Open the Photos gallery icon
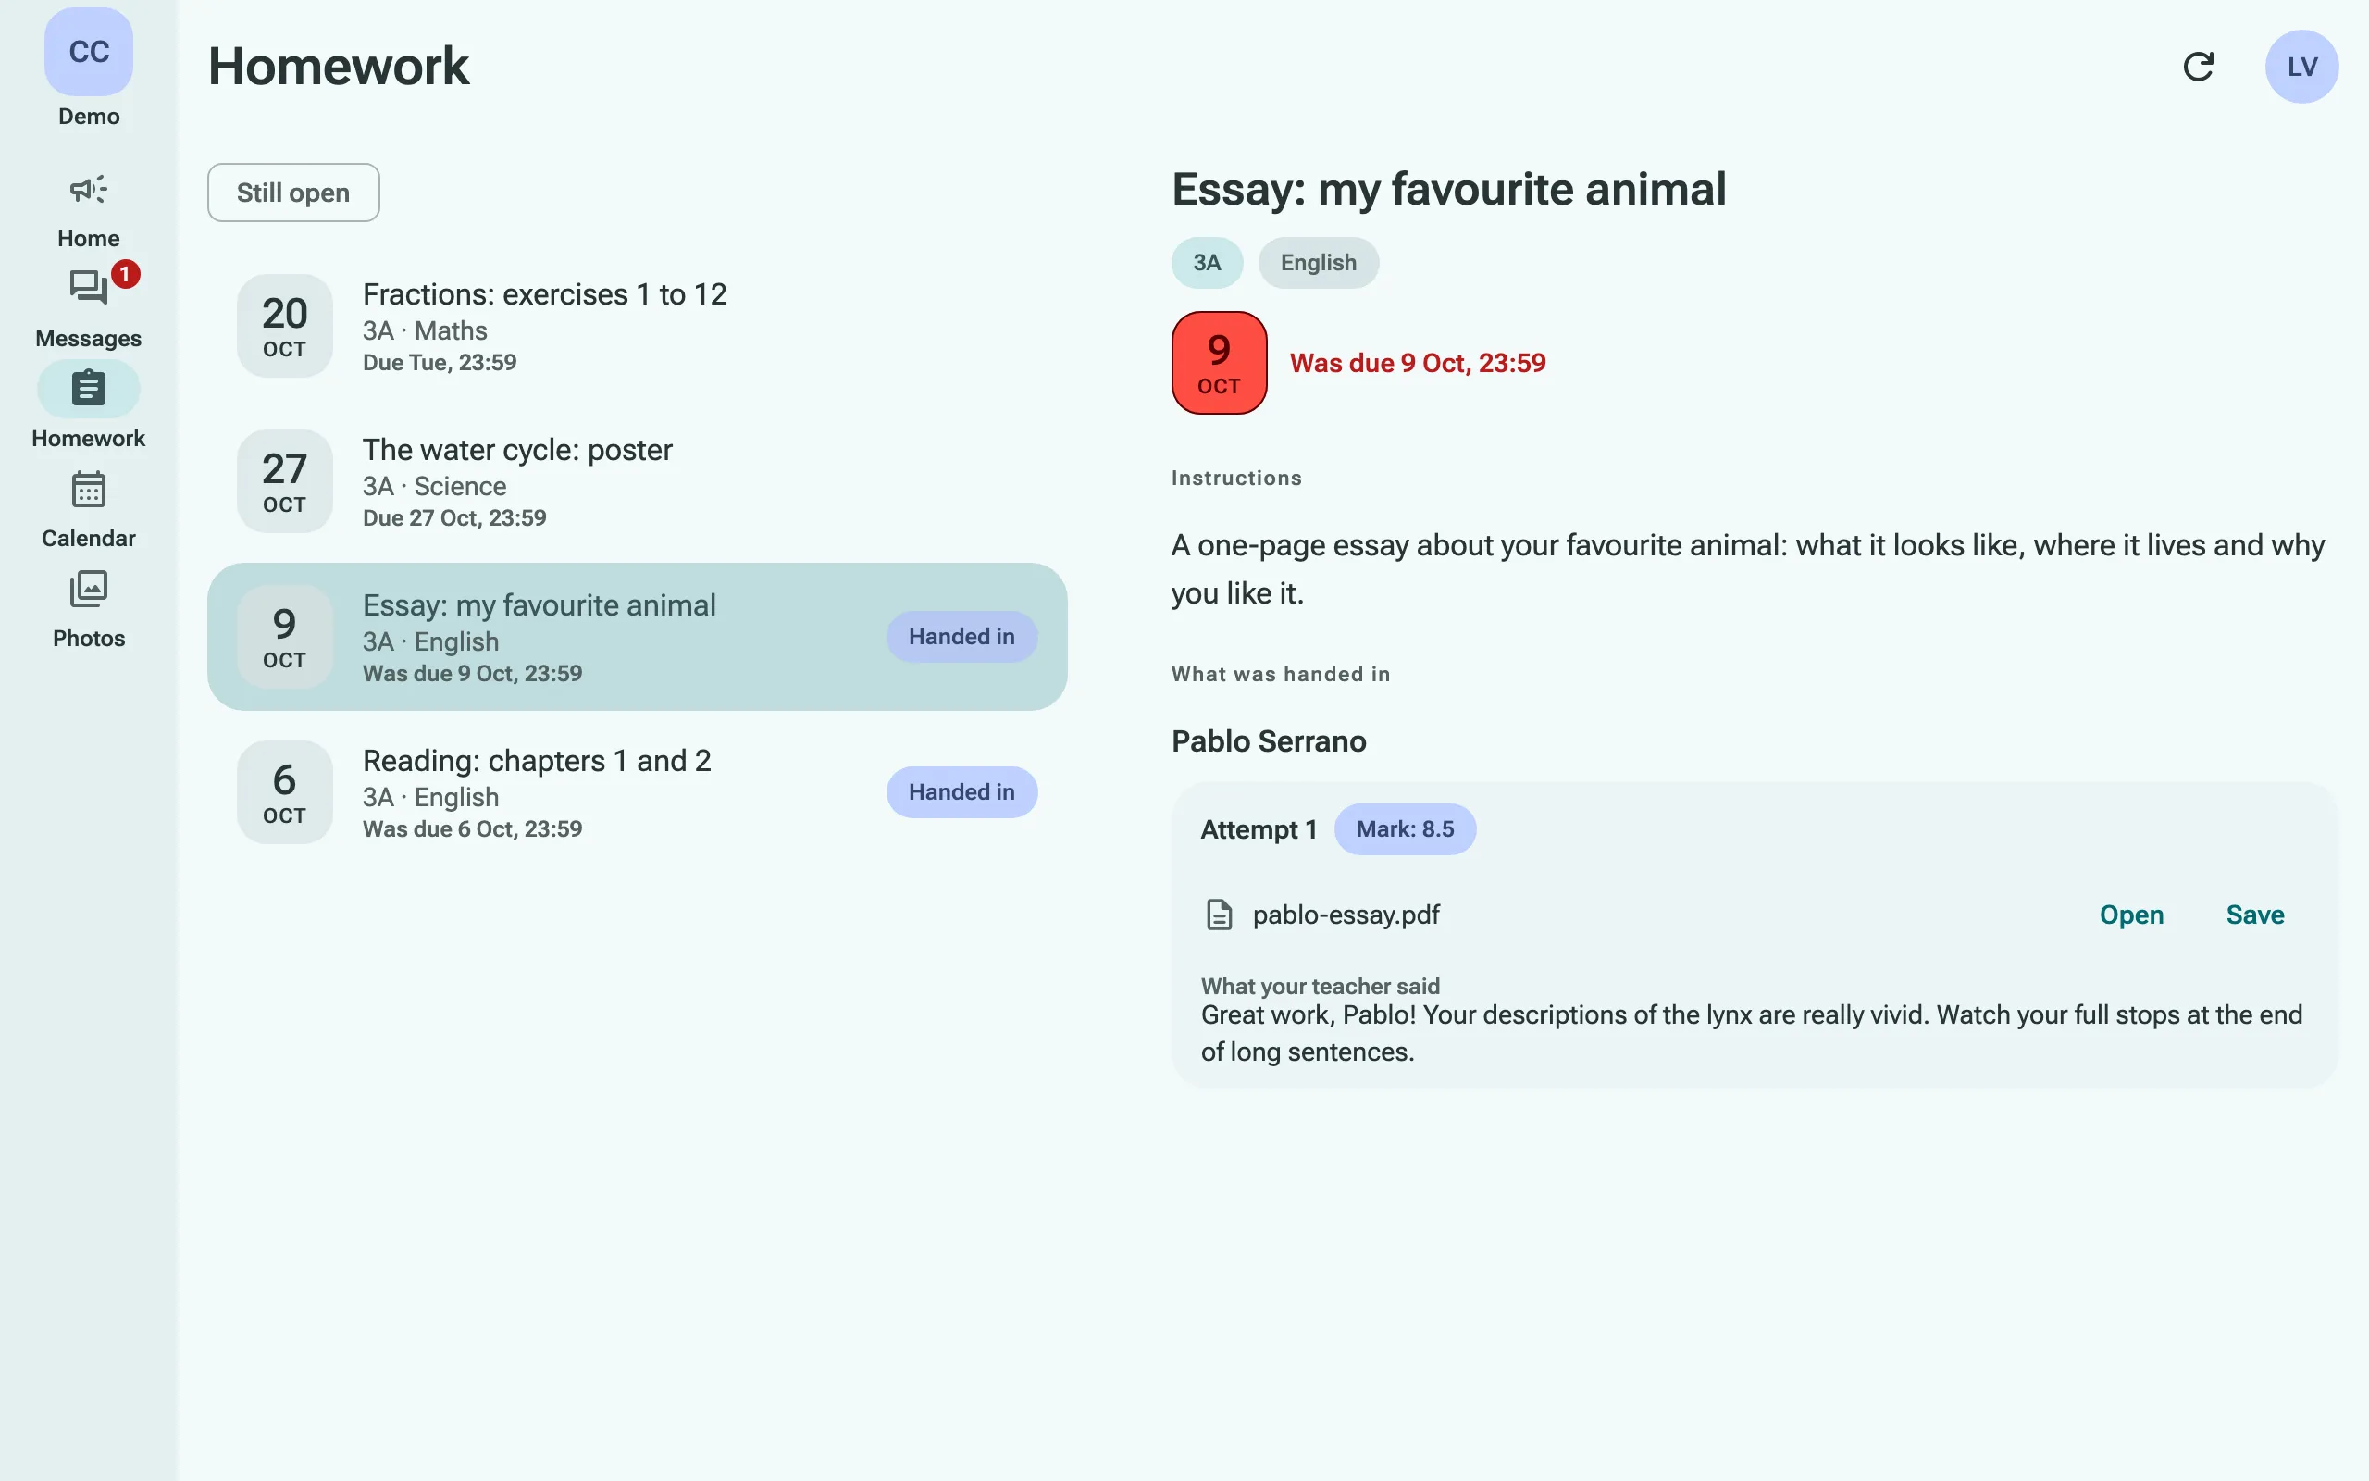Viewport: 2369px width, 1481px height. (88, 589)
